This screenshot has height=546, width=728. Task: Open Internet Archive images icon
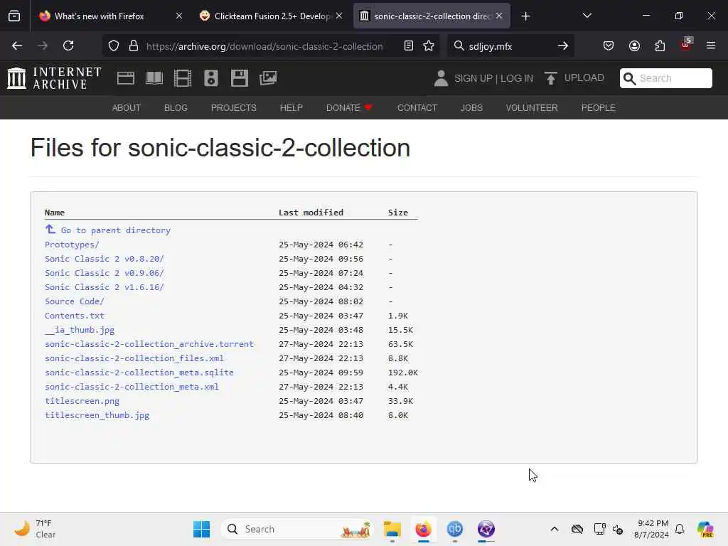(268, 78)
